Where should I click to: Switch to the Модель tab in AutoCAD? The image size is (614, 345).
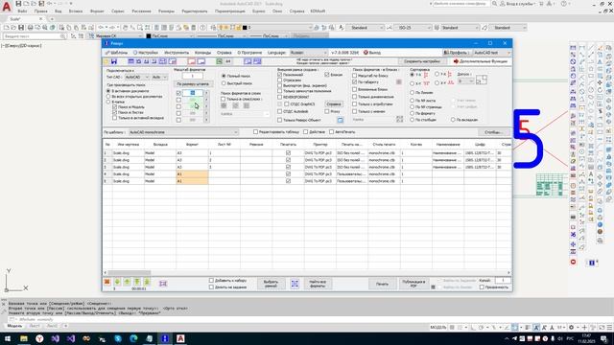[x=15, y=326]
